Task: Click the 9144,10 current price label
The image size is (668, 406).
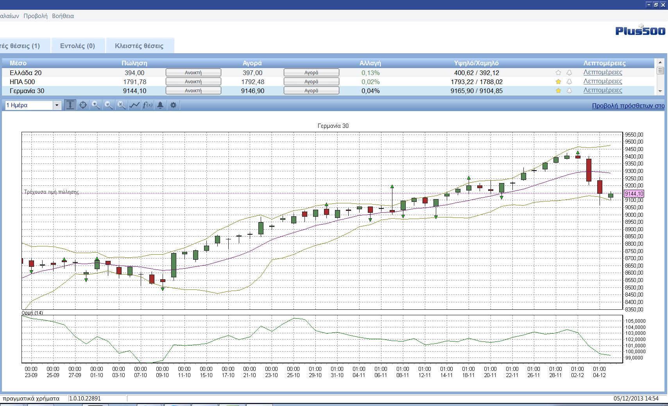Action: [x=634, y=194]
